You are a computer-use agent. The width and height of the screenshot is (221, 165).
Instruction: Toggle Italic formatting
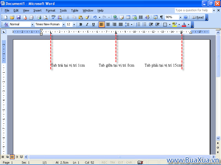[87, 24]
